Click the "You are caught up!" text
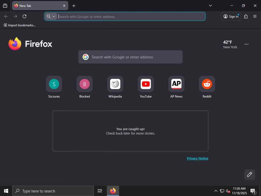This screenshot has width=261, height=196. tap(130, 129)
